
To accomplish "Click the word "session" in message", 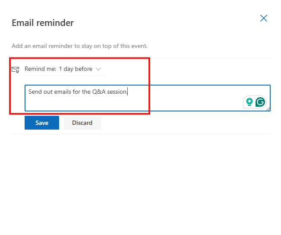I will (x=117, y=92).
